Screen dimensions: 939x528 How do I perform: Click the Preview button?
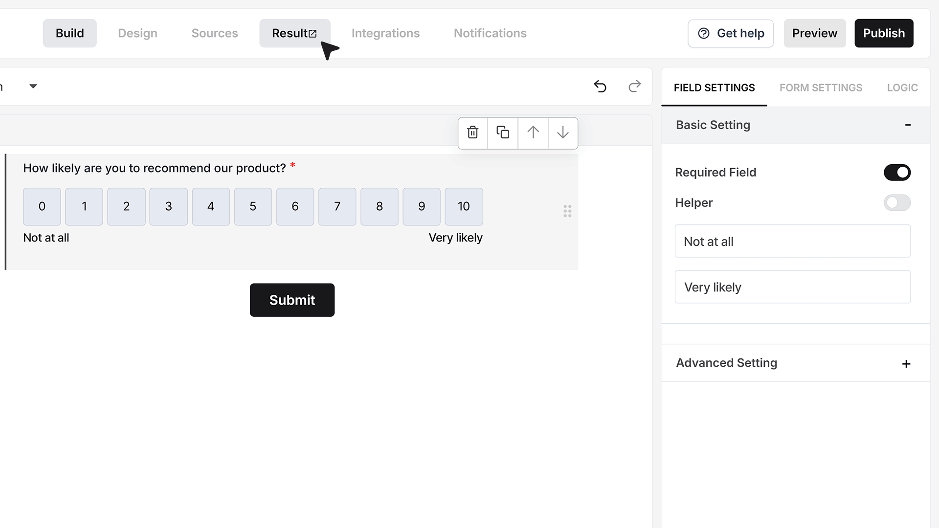tap(815, 33)
